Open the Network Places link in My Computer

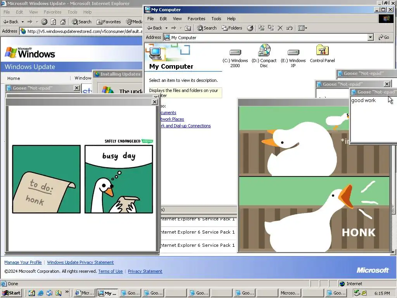pos(172,119)
